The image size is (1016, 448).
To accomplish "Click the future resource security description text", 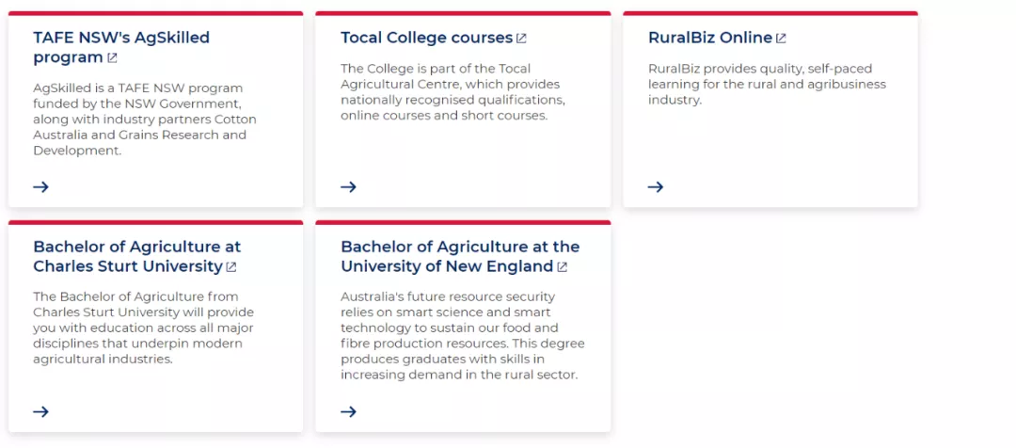I will [461, 336].
